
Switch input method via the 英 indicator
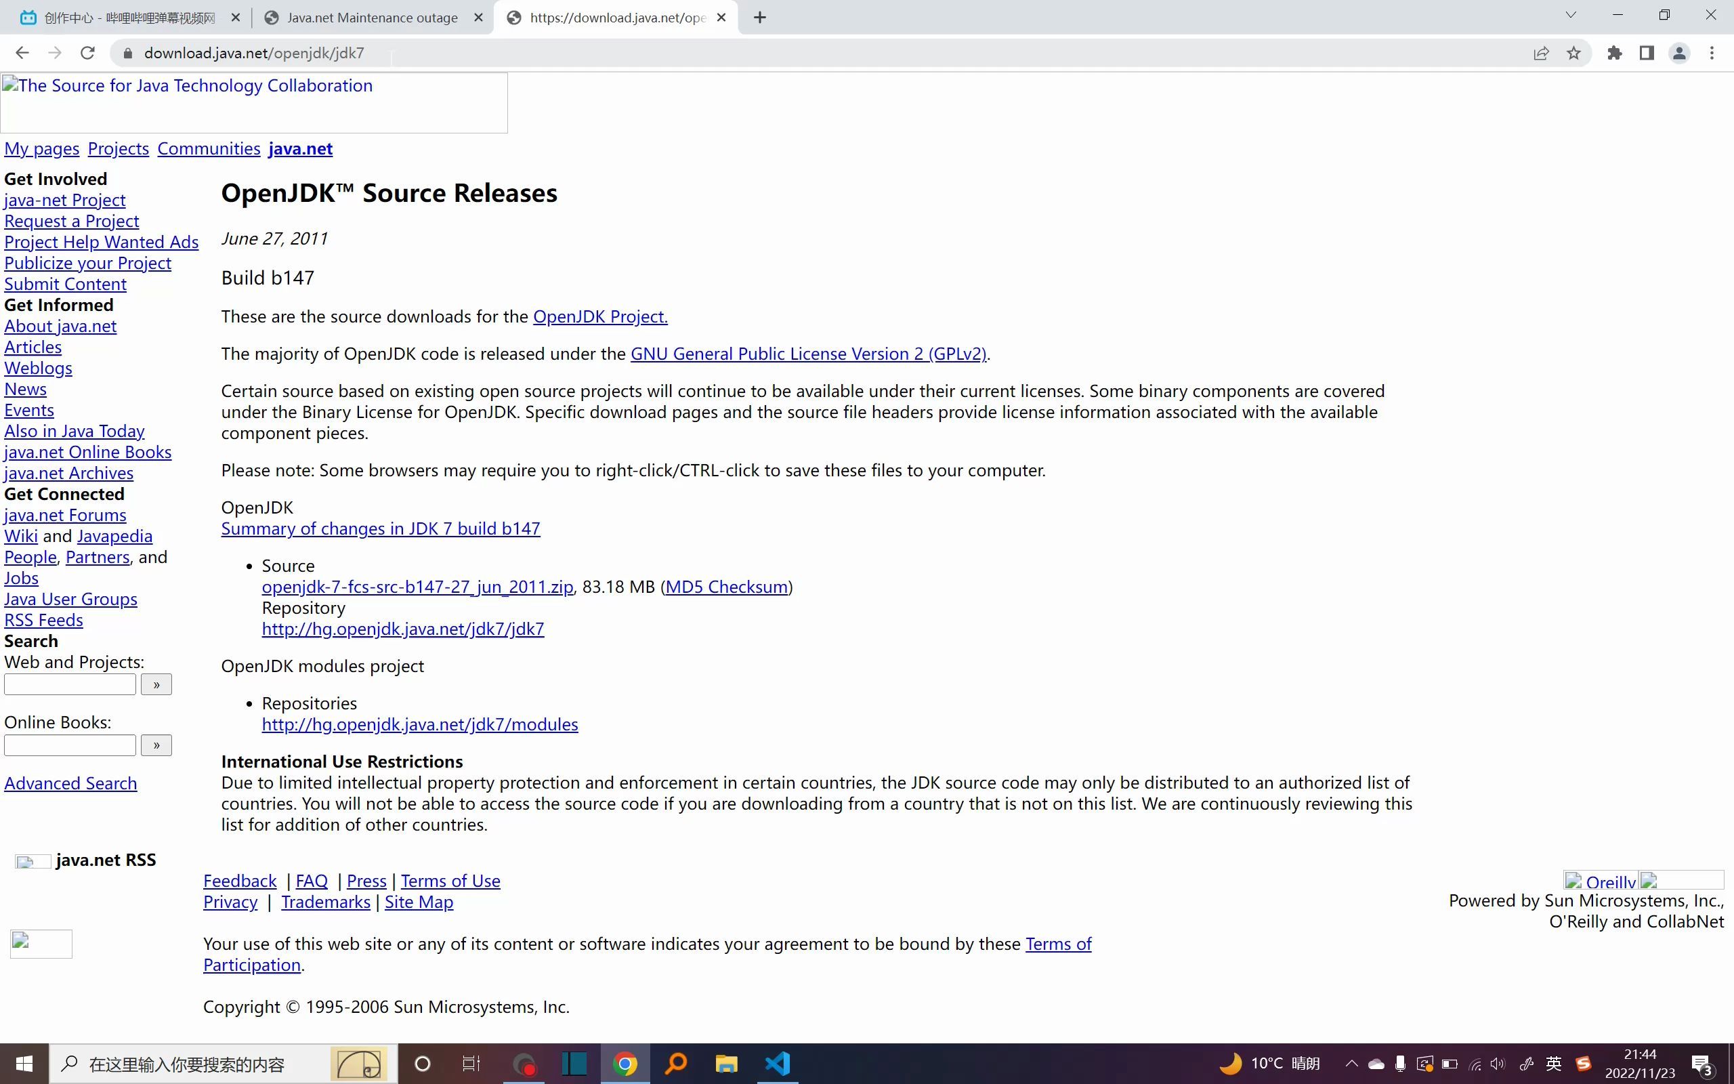1553,1064
